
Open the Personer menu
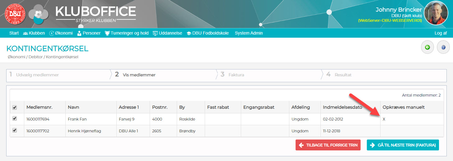pyautogui.click(x=89, y=33)
